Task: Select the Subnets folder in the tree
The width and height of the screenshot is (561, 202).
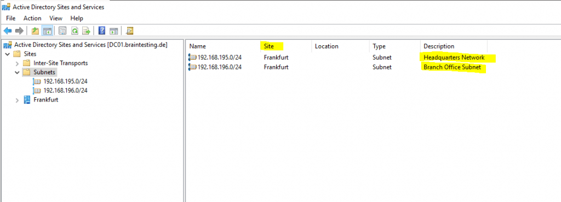Action: click(44, 72)
